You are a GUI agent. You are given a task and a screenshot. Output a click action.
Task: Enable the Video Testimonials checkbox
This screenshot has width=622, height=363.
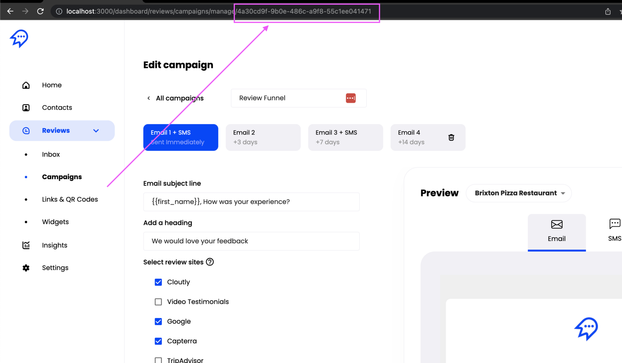tap(158, 302)
